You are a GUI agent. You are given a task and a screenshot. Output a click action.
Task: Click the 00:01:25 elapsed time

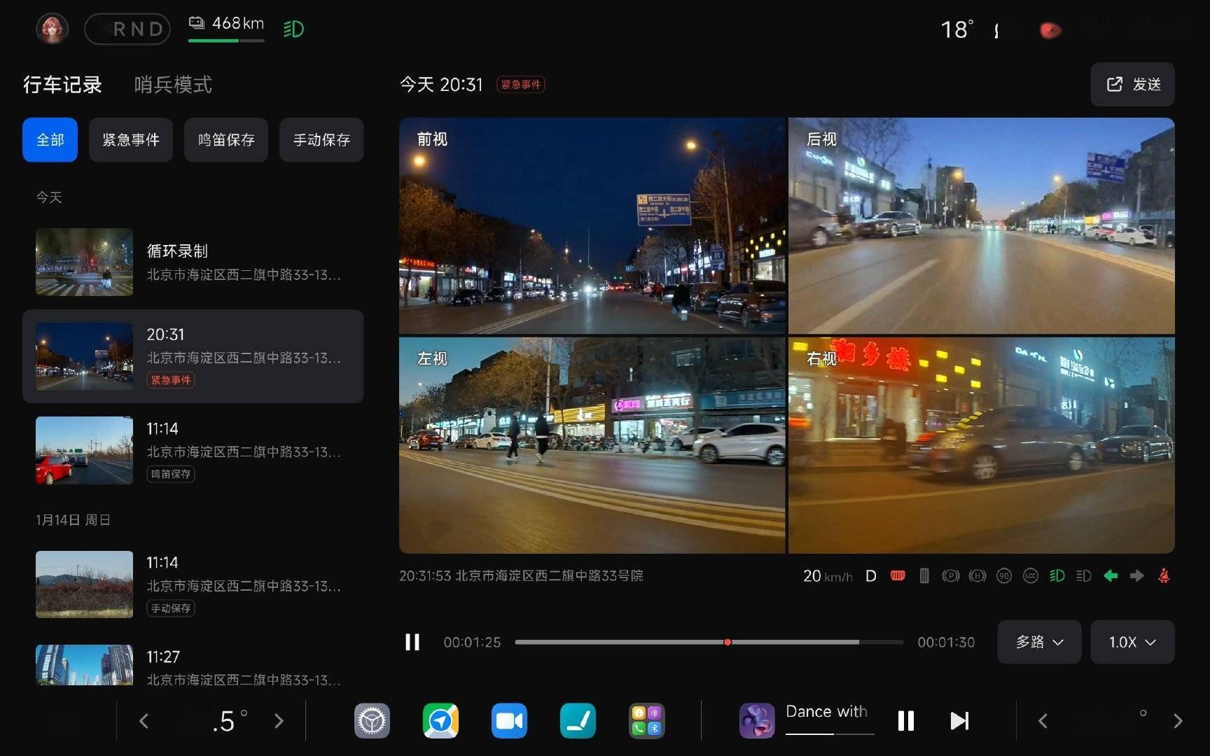click(x=472, y=642)
